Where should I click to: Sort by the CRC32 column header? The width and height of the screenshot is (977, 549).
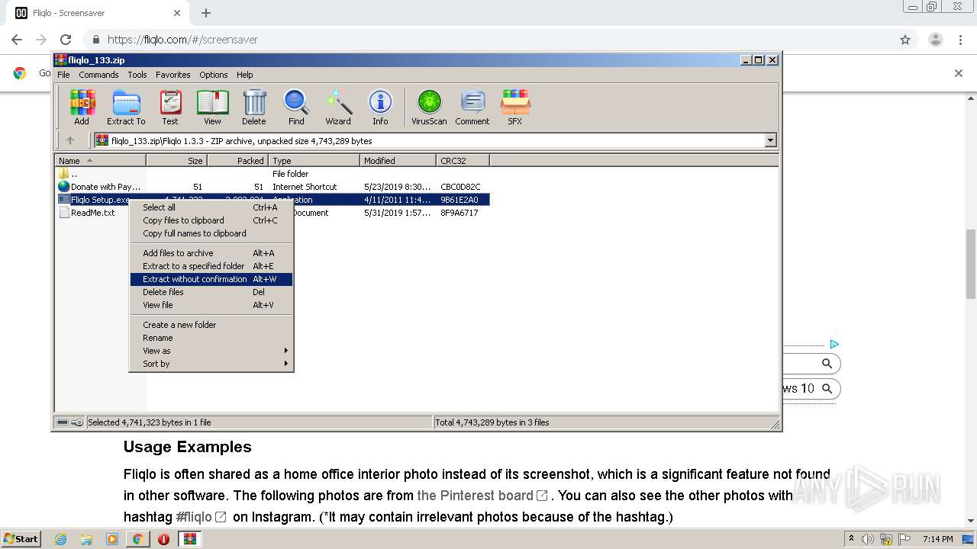coord(463,161)
